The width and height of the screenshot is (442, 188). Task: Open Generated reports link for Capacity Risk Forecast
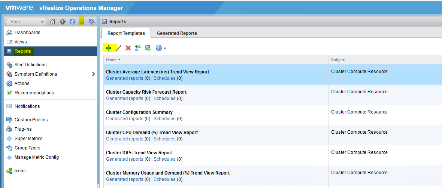click(125, 98)
